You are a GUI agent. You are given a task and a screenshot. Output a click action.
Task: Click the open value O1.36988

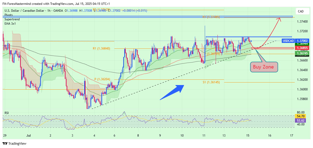(71, 11)
